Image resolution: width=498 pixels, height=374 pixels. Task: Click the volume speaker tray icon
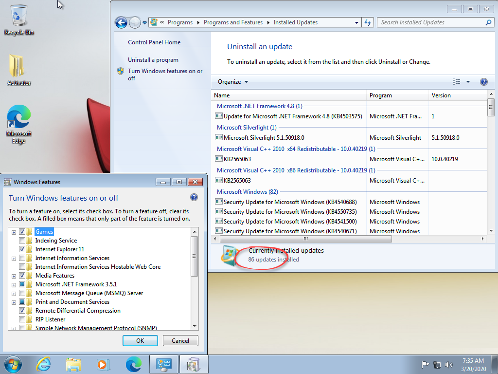[x=448, y=364]
